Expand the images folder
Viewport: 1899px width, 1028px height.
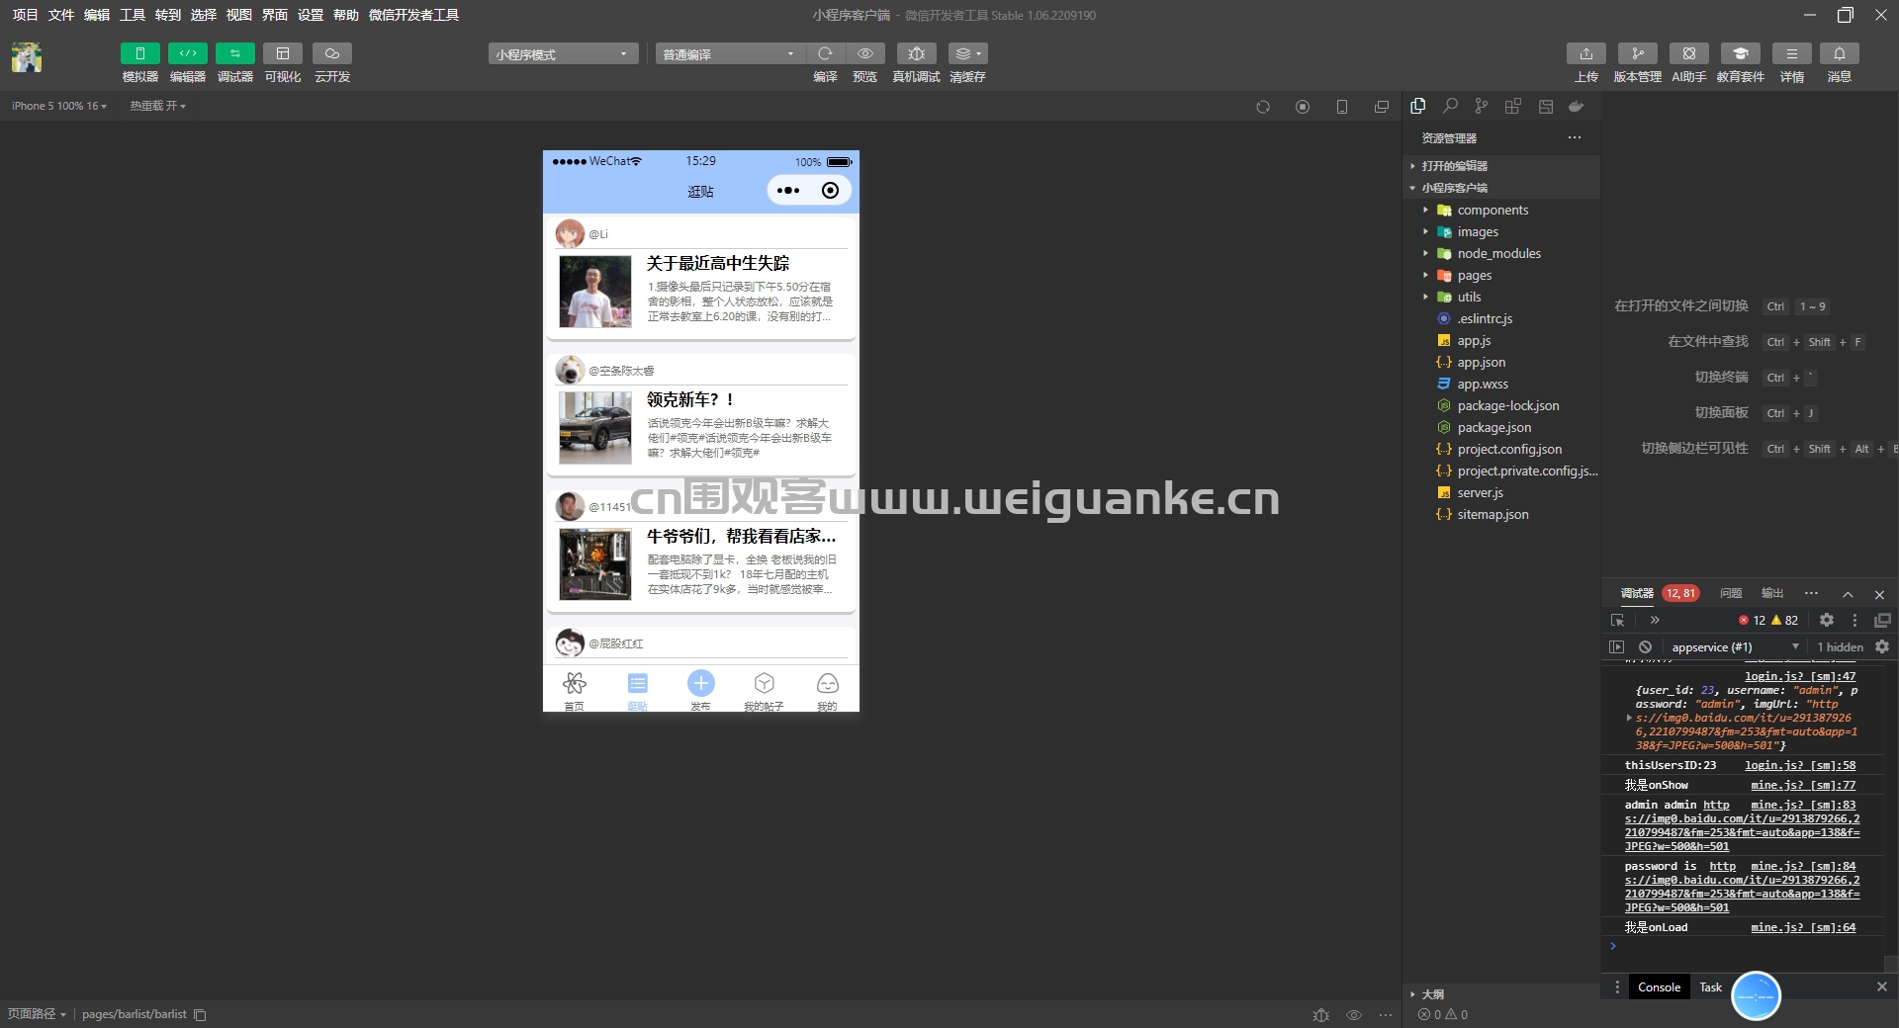[1501, 231]
